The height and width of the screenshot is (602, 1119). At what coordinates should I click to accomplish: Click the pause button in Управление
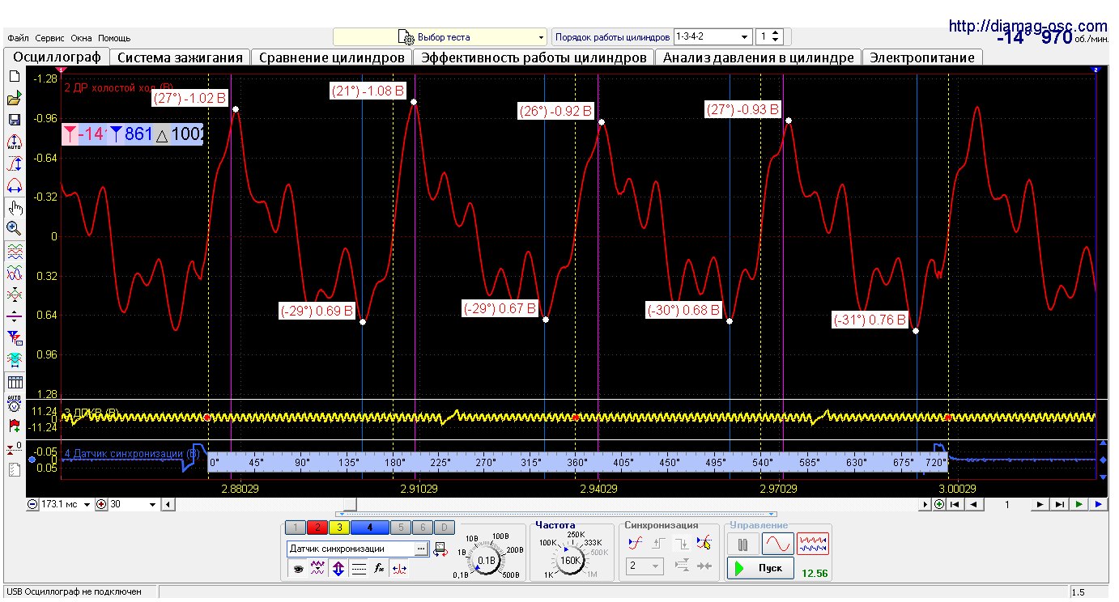[x=742, y=544]
